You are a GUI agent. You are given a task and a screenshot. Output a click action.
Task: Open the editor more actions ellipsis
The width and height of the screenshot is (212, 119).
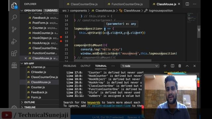pos(194,4)
